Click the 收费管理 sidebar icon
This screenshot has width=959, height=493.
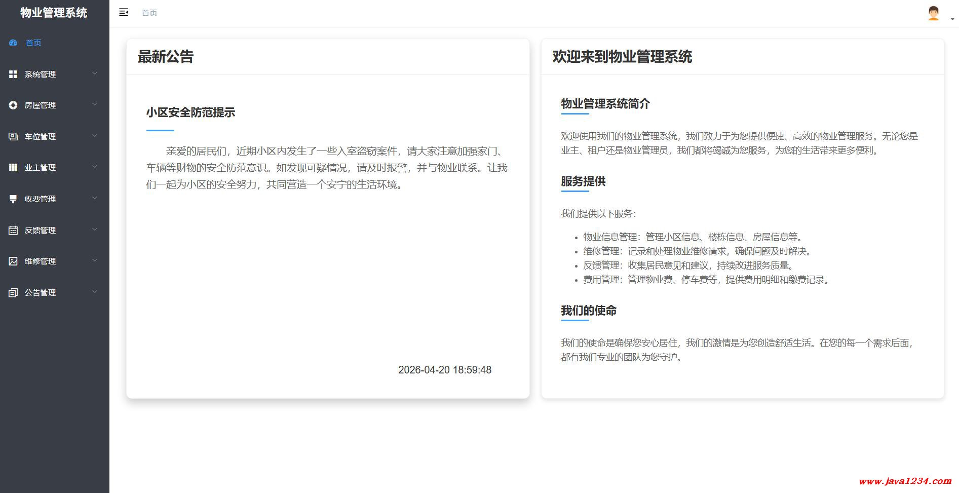point(13,199)
